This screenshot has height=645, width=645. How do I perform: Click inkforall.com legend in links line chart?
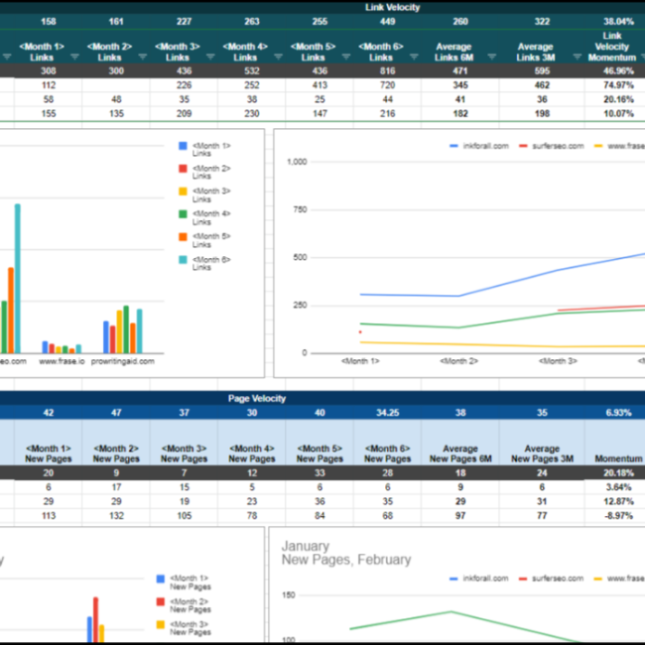point(479,146)
